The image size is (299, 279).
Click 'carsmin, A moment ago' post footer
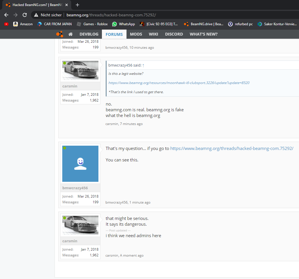click(x=125, y=255)
